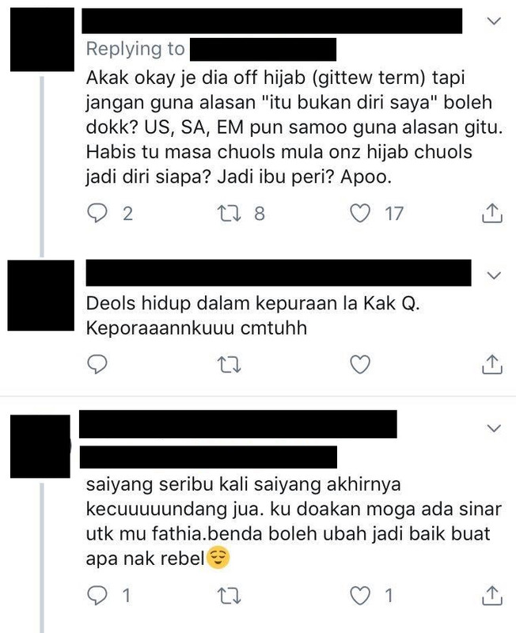Retweet the 'Deols hidup dalam kepuraan' tweet
This screenshot has width=516, height=633.
[x=229, y=365]
